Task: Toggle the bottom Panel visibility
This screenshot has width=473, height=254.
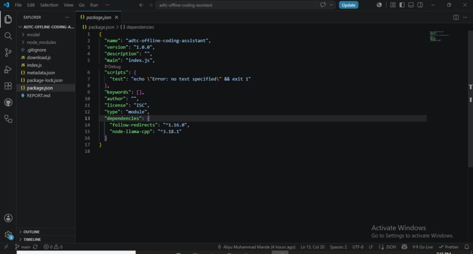Action: 411,5
